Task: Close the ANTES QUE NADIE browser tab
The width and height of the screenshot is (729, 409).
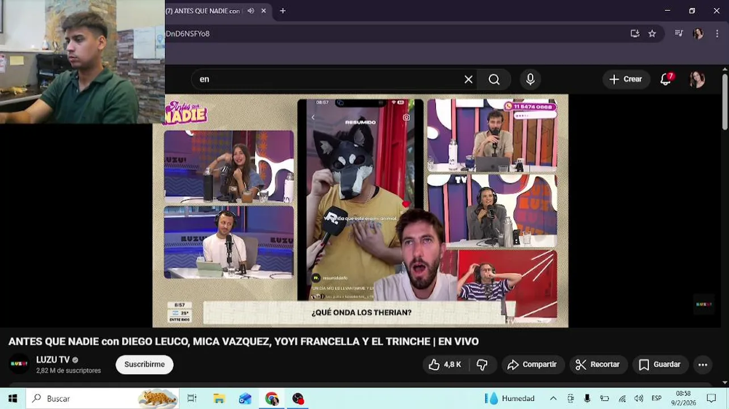Action: tap(263, 11)
